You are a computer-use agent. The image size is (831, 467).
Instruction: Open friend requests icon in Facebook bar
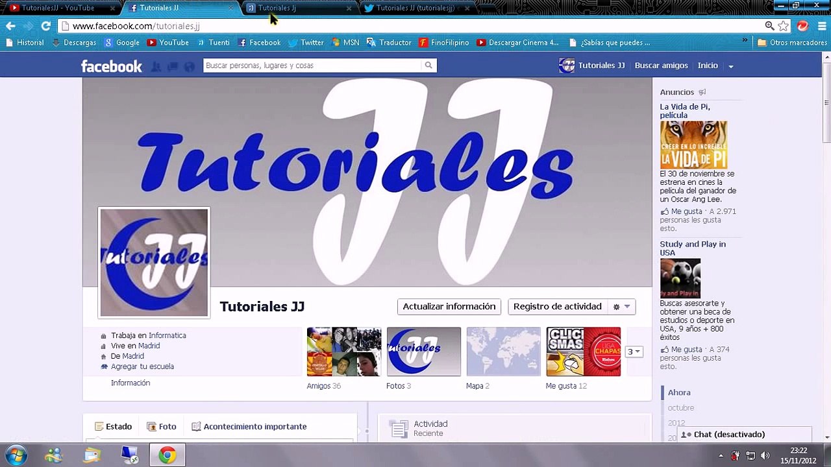(x=156, y=66)
